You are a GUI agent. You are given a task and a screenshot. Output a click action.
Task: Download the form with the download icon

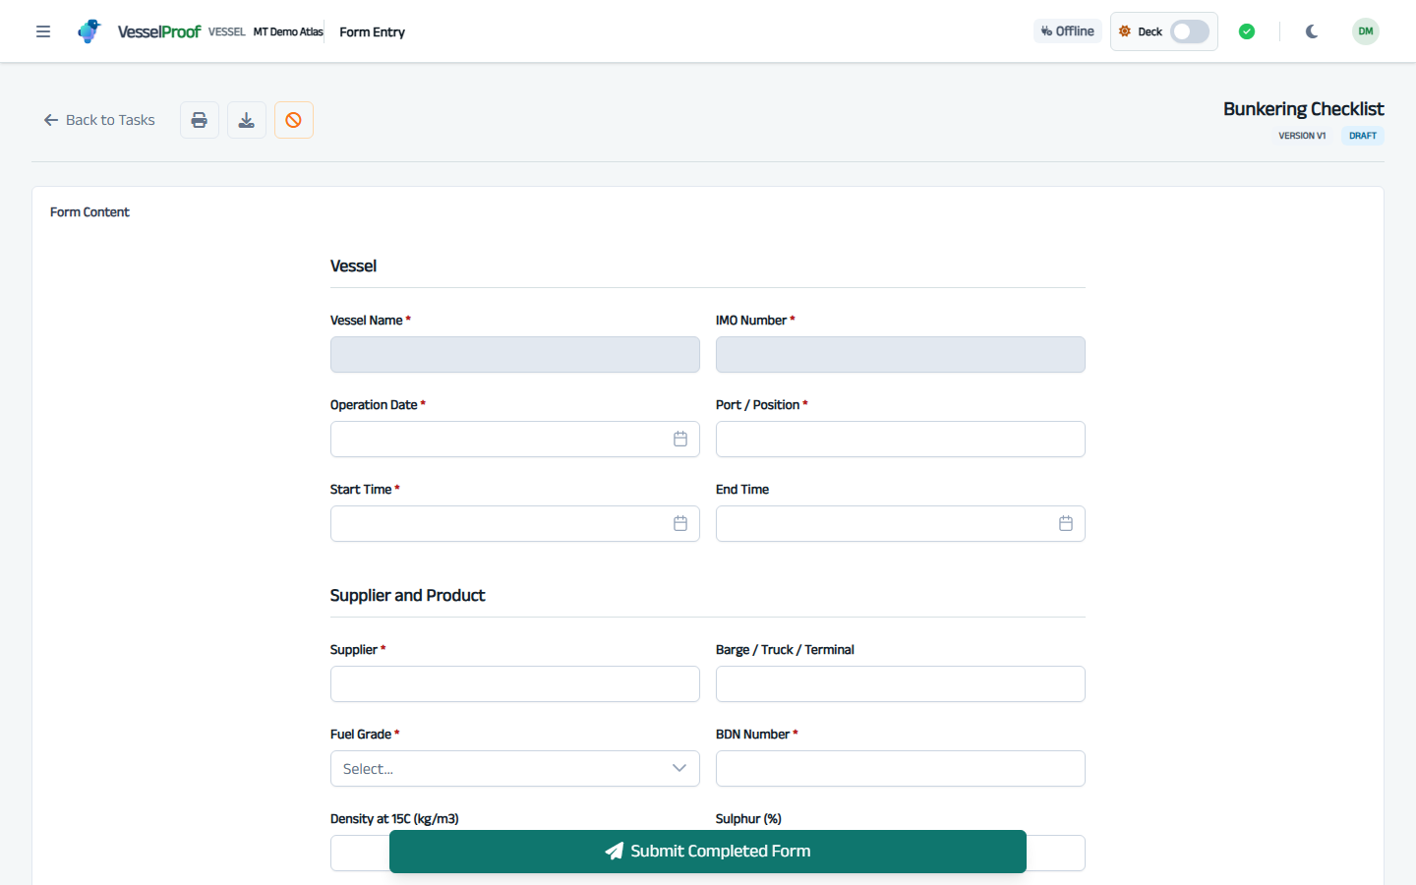[247, 120]
